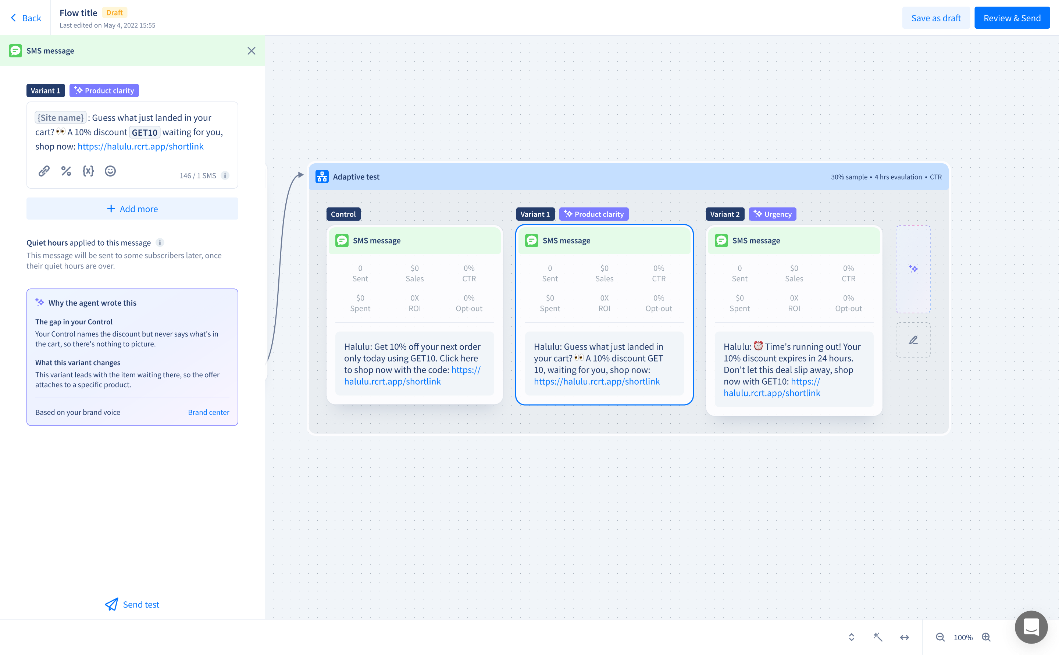Add an AI-generated variant via sparkle placeholder

coord(913,269)
